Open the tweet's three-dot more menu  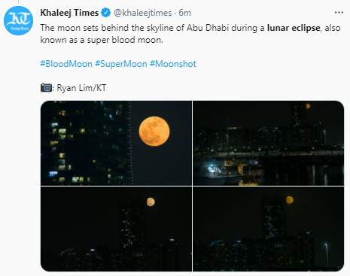pos(339,13)
